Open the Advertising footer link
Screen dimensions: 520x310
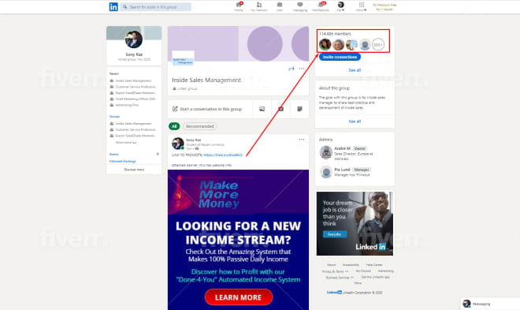point(386,271)
